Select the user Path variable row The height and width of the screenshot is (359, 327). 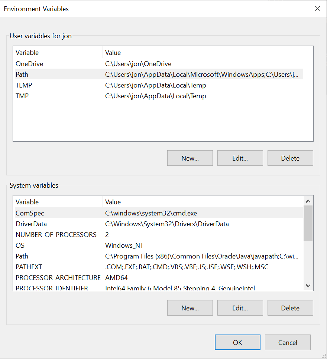tap(22, 75)
